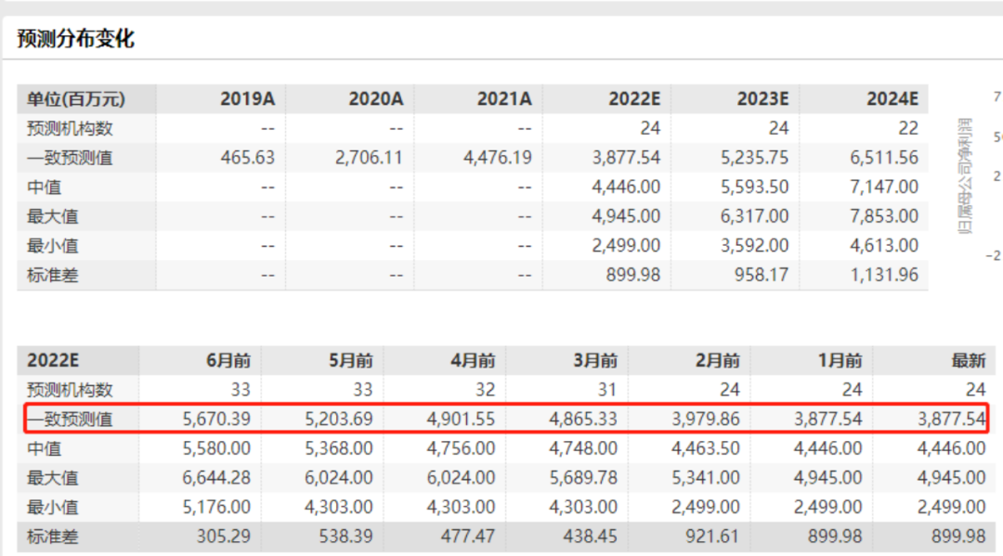Click the 最新 column header
Screen dimensions: 1003x556
coord(968,360)
